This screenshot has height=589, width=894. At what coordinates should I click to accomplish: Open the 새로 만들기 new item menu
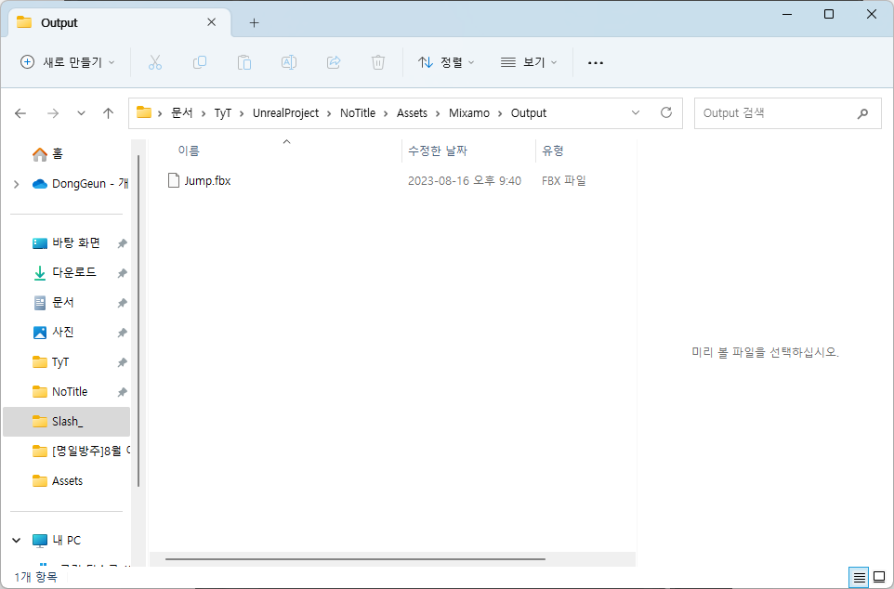point(67,62)
